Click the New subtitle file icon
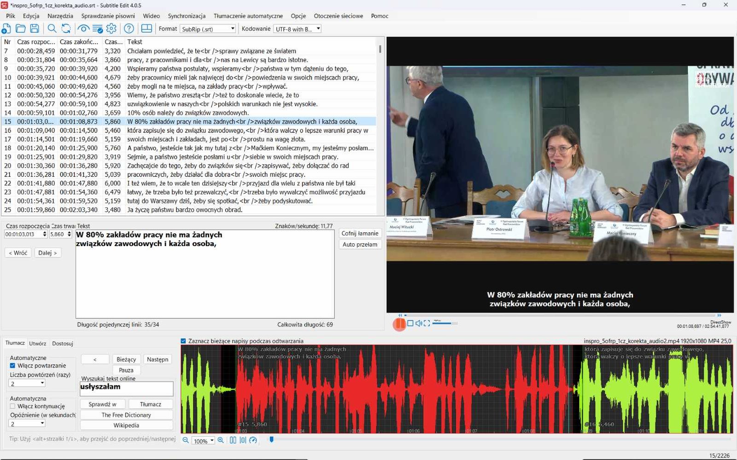Screen dimensions: 737x460 (6, 29)
